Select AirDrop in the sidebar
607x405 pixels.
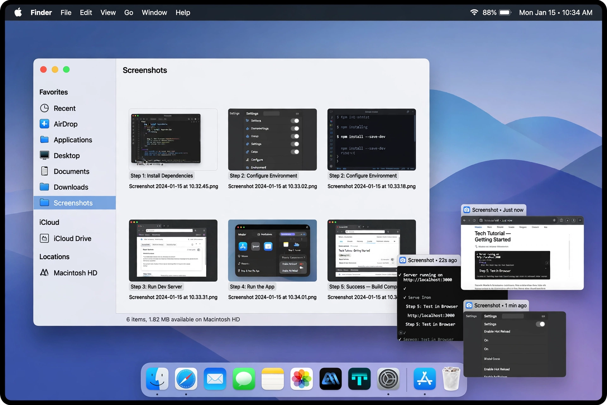pos(75,124)
